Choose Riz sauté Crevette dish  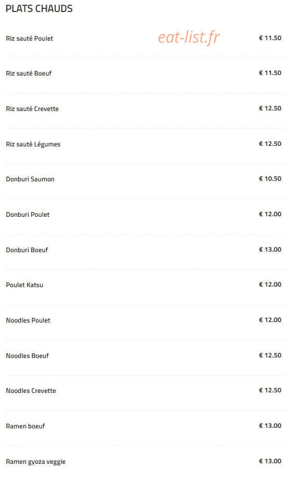point(32,108)
